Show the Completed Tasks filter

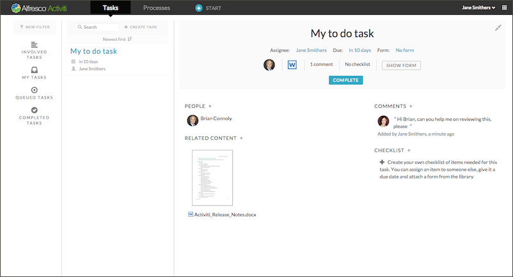35,116
